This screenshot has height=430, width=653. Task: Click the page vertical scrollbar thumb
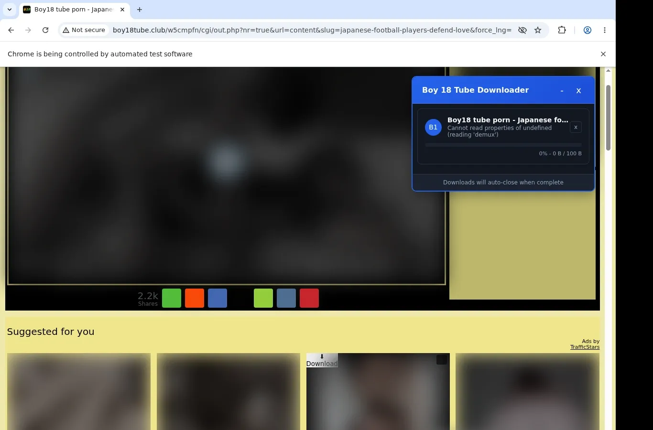click(x=608, y=118)
